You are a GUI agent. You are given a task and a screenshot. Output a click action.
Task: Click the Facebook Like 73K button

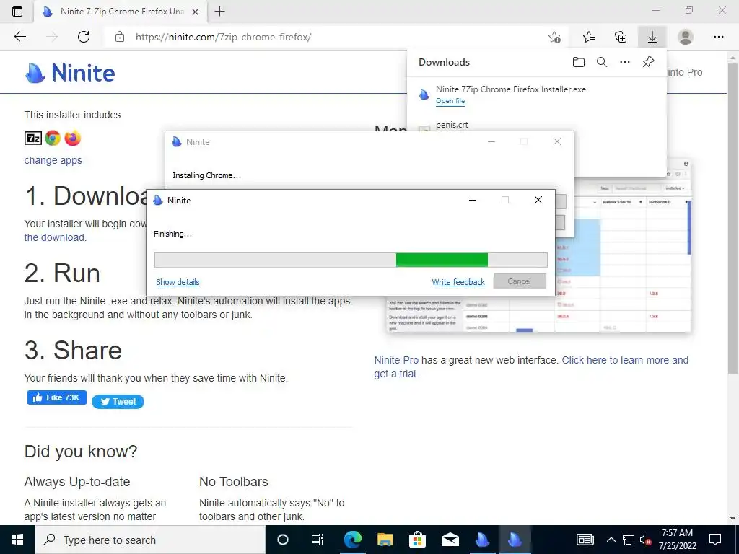point(56,397)
